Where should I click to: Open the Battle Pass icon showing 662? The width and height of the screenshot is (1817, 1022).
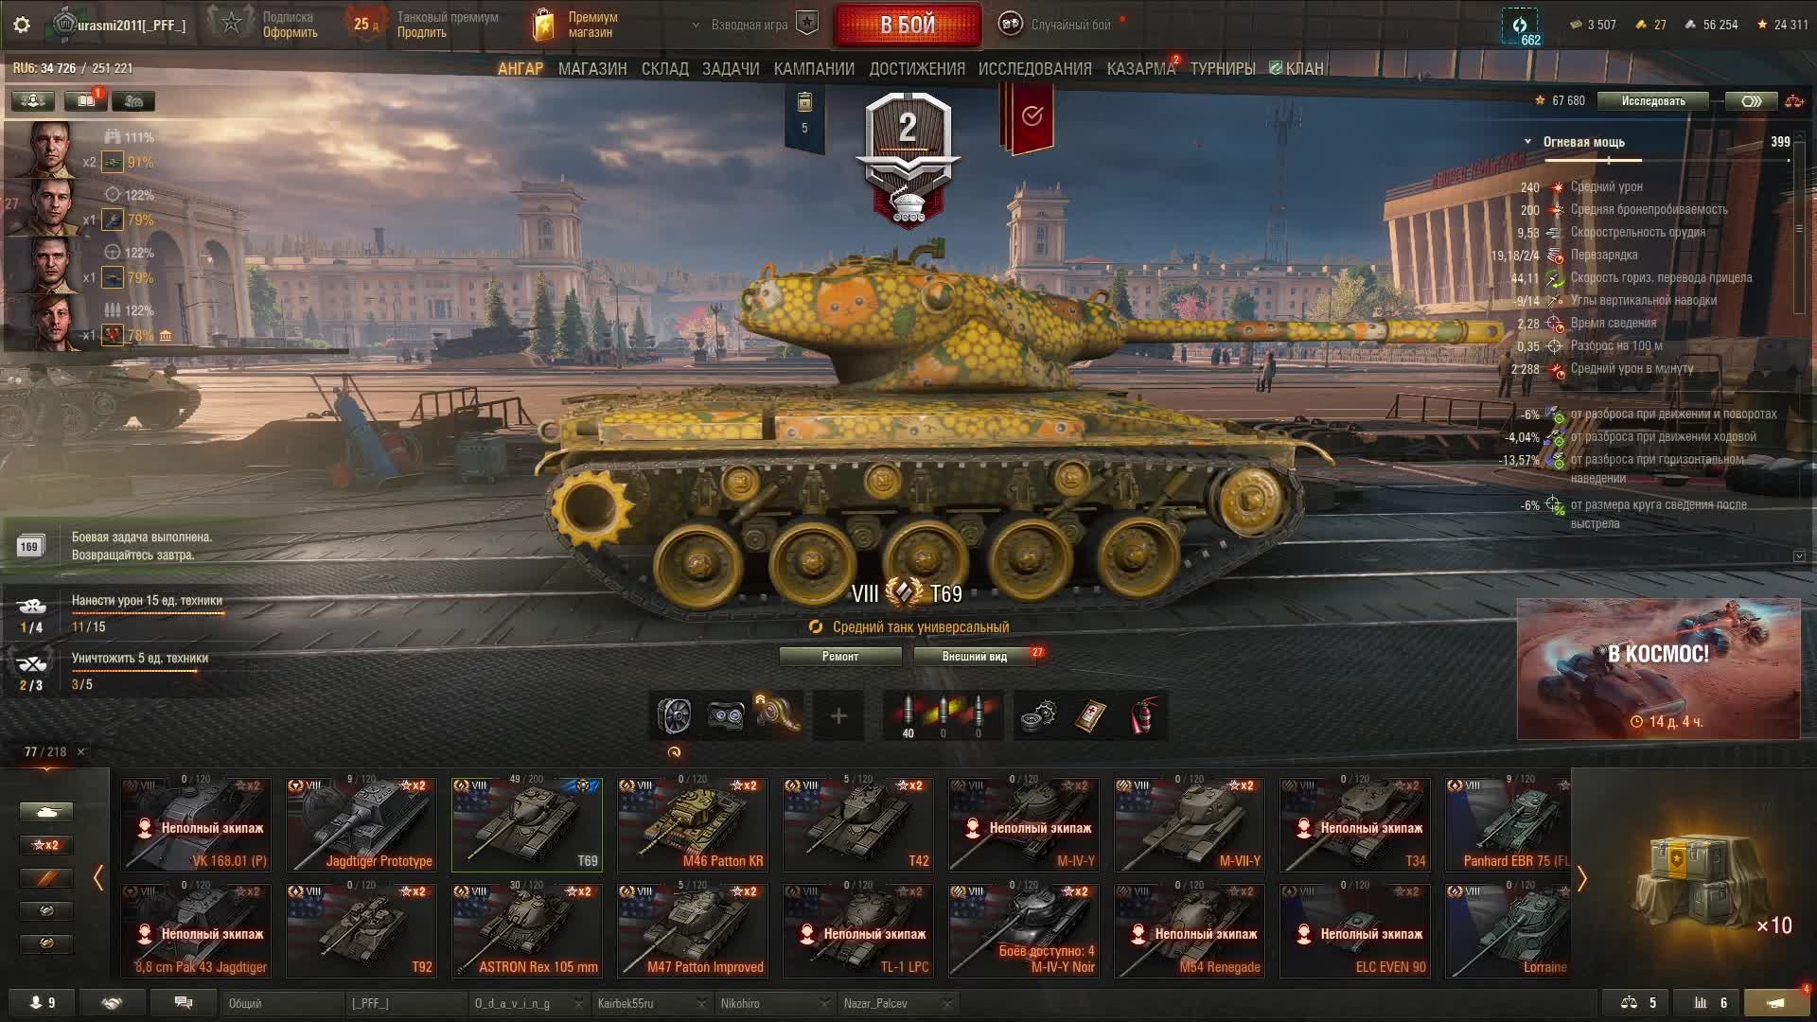coord(1520,26)
